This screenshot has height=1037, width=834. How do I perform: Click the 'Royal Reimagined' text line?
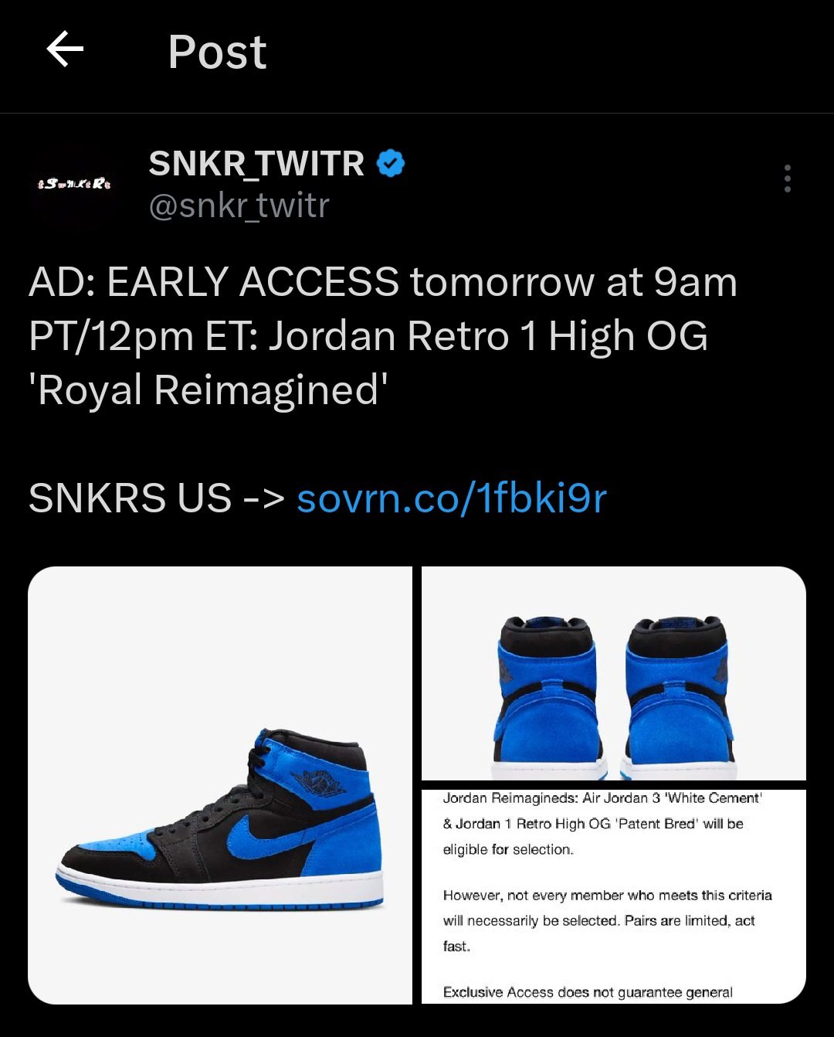coord(208,389)
